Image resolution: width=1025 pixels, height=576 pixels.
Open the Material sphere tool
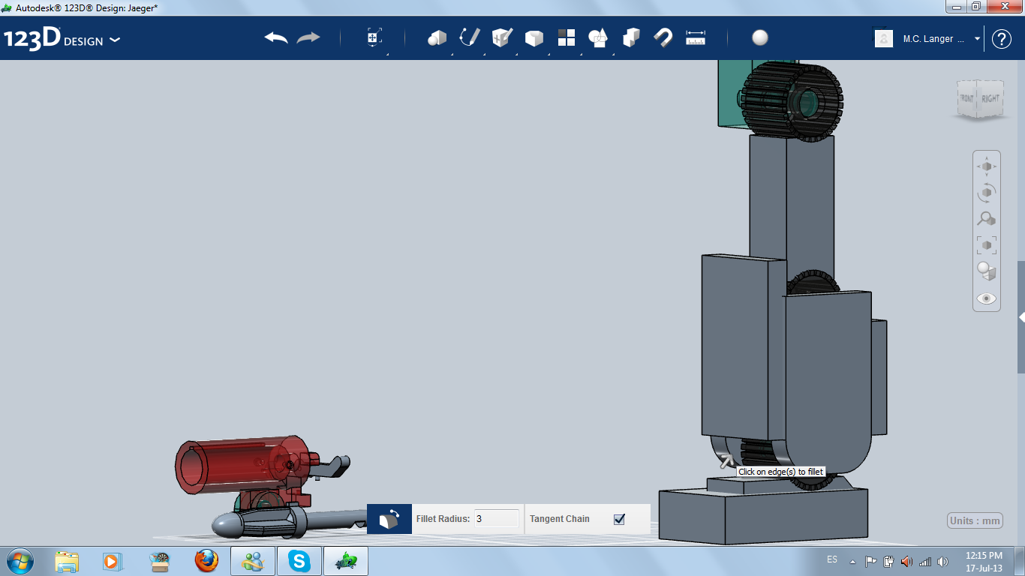point(760,37)
